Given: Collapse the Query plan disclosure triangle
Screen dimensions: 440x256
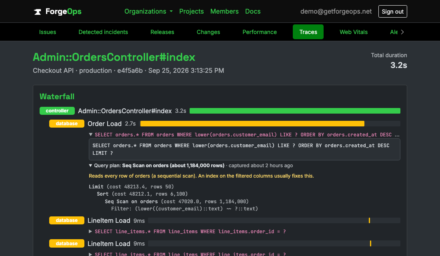Looking at the screenshot, I should click(90, 166).
